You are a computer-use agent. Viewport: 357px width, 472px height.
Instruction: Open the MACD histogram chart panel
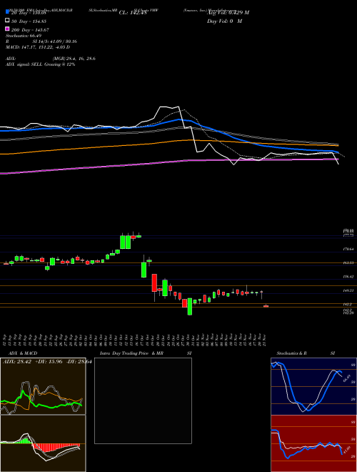tap(43, 443)
